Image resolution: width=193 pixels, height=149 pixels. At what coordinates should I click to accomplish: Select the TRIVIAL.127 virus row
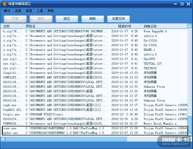(x=94, y=64)
